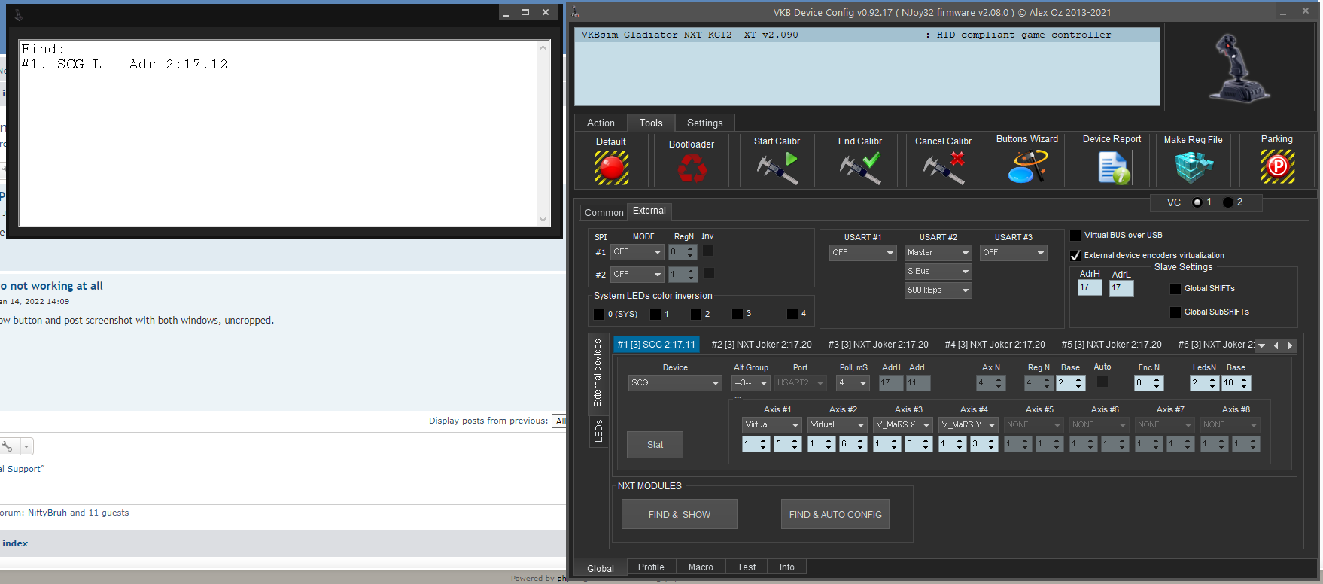Open the Device Report icon
This screenshot has width=1323, height=584.
[1112, 167]
